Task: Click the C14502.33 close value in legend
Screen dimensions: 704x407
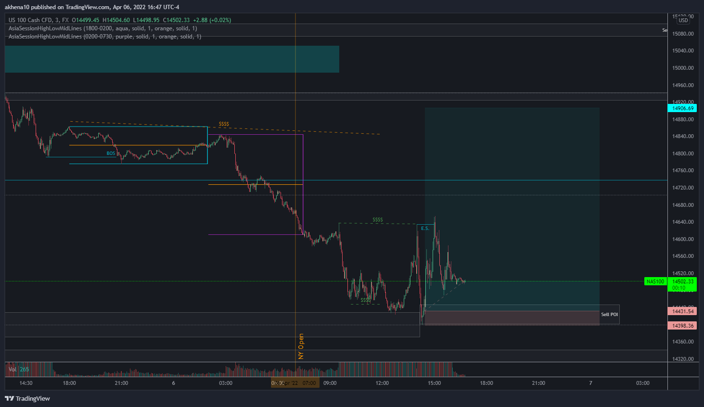Action: [x=176, y=20]
